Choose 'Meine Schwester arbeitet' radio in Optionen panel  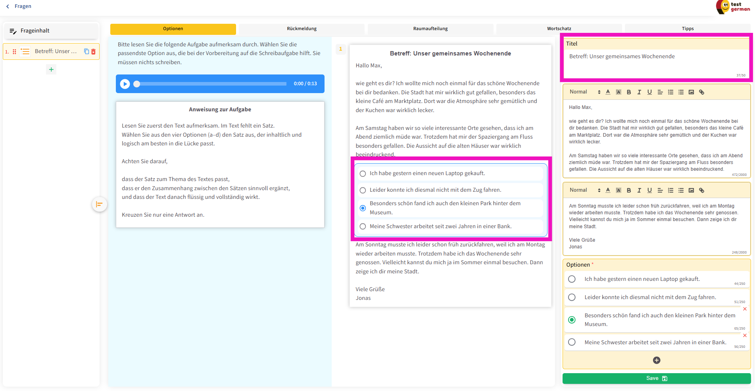pyautogui.click(x=572, y=342)
